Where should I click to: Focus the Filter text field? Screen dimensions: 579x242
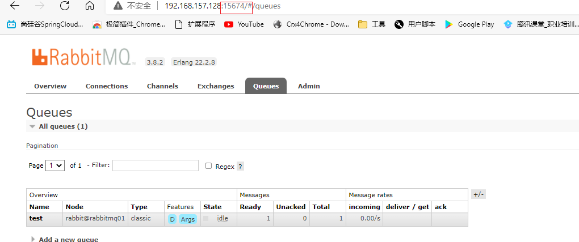(x=156, y=165)
